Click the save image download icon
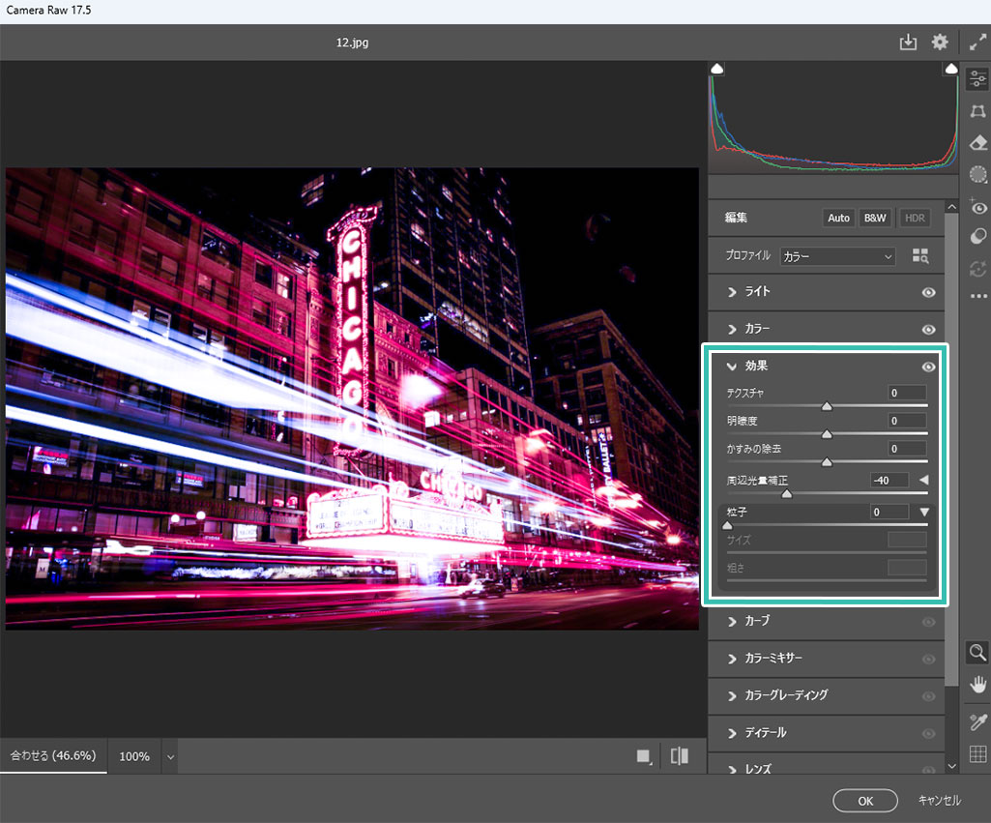This screenshot has height=823, width=991. pyautogui.click(x=908, y=43)
